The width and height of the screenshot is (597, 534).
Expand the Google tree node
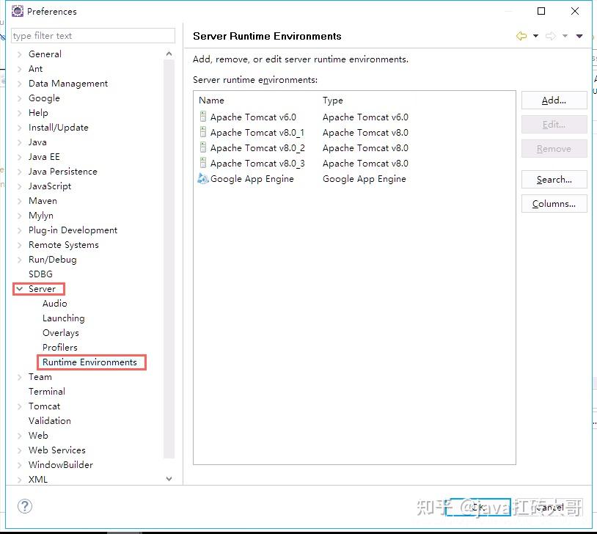pyautogui.click(x=19, y=98)
